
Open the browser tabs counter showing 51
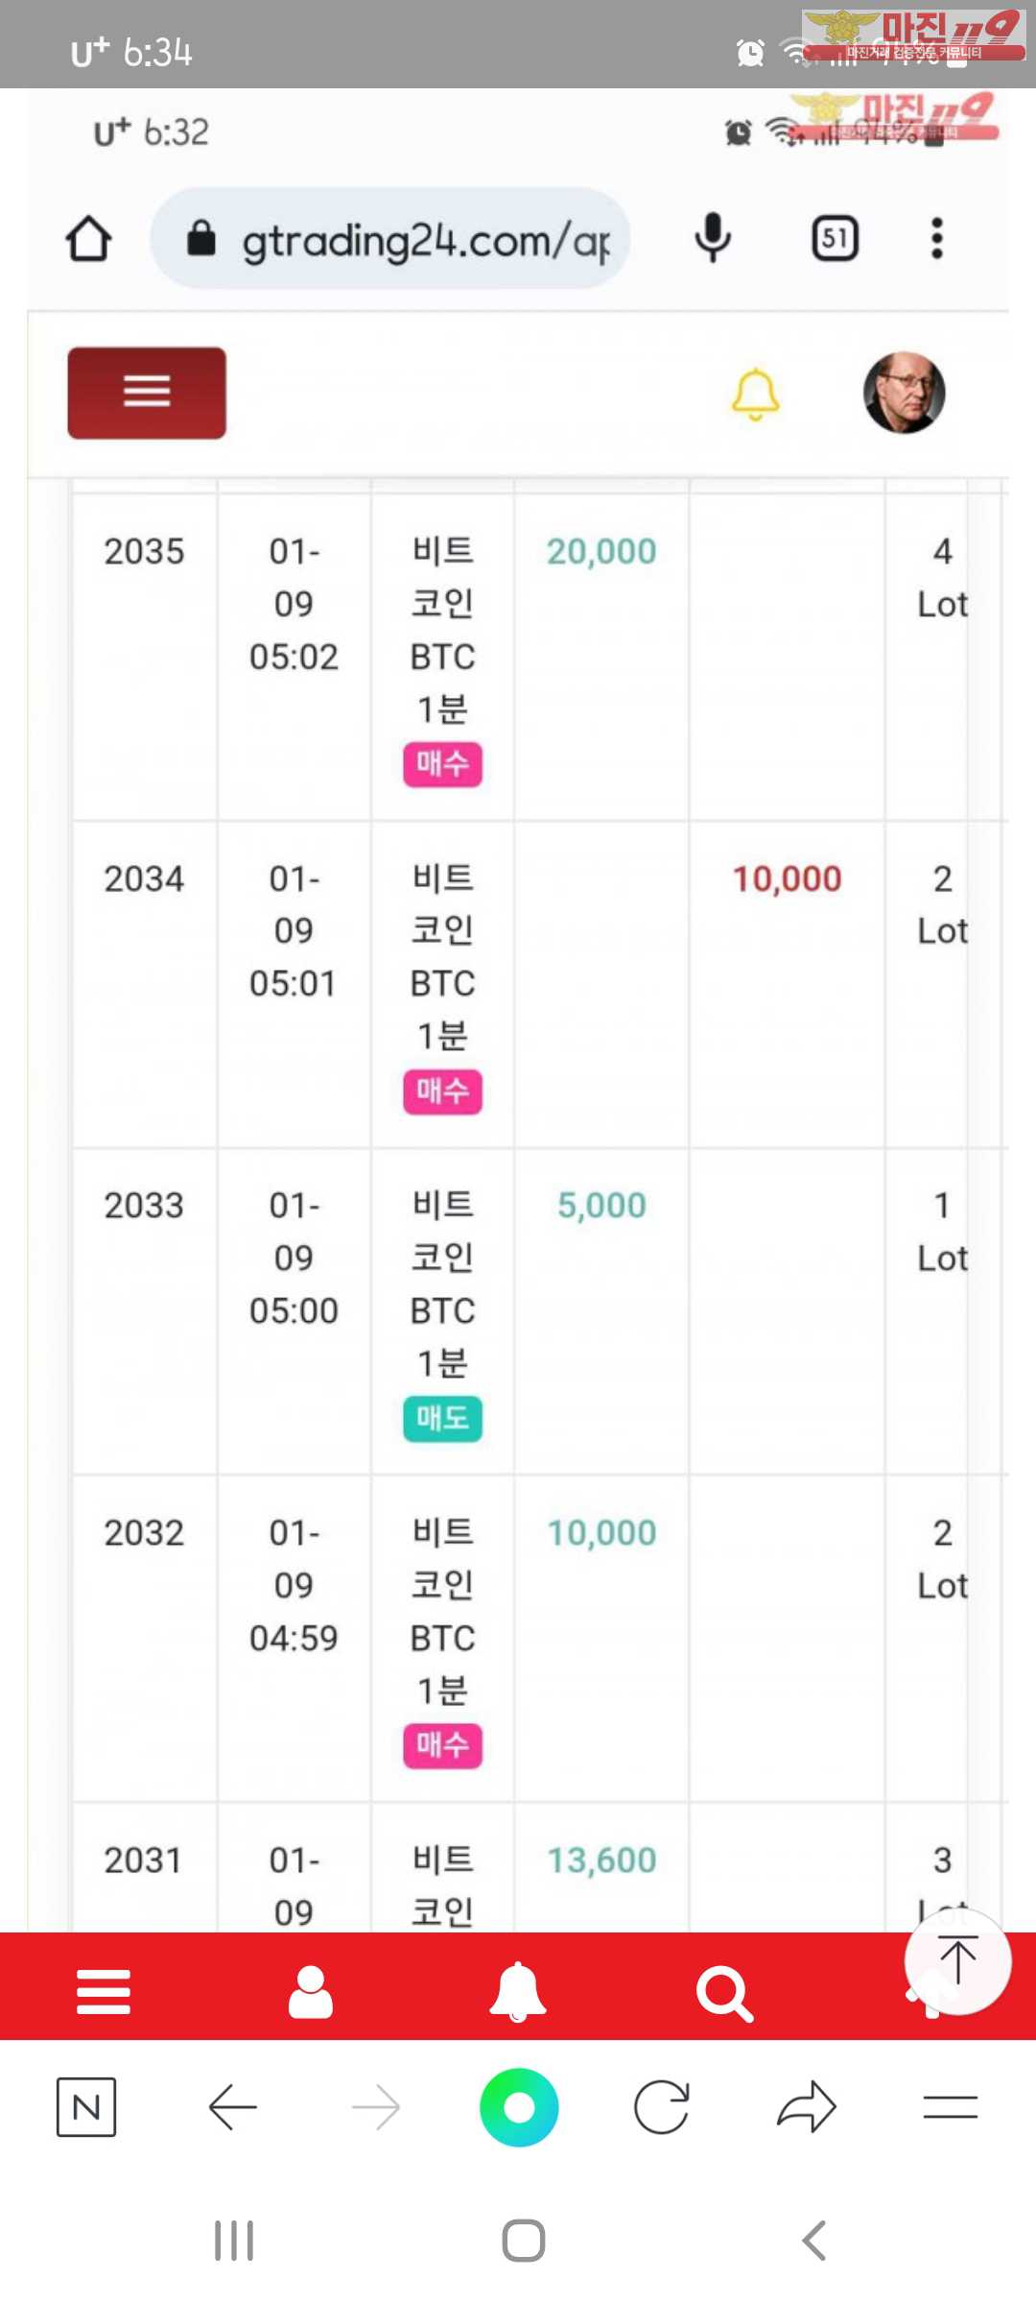(x=835, y=238)
